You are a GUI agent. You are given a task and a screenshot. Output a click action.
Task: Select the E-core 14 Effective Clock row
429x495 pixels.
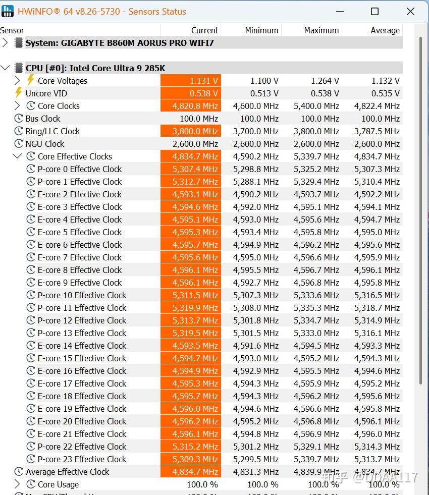coord(201,345)
